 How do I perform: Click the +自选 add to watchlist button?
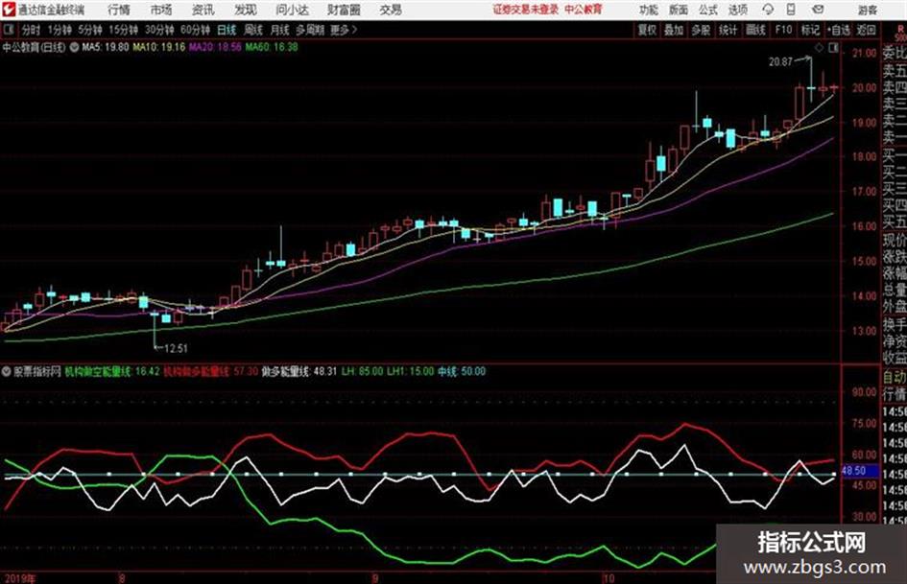[x=838, y=30]
